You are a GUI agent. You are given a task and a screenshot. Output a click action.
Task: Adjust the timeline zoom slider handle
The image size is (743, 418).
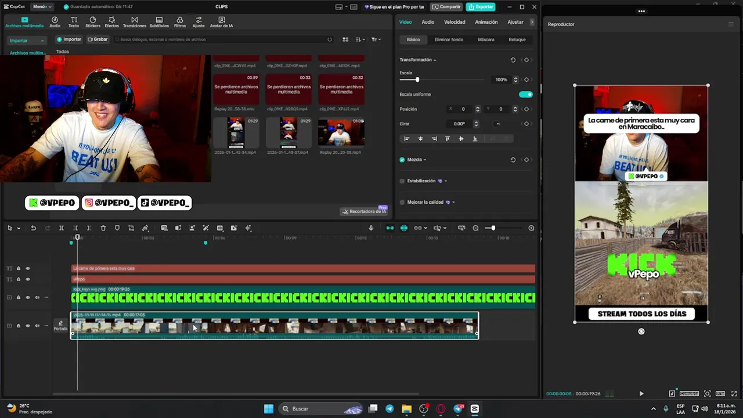click(493, 228)
